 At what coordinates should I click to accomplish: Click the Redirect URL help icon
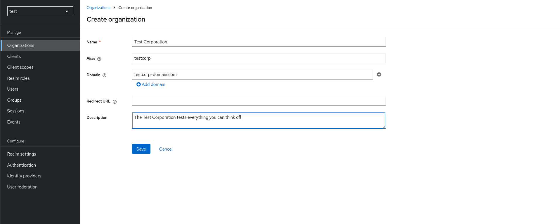[115, 102]
